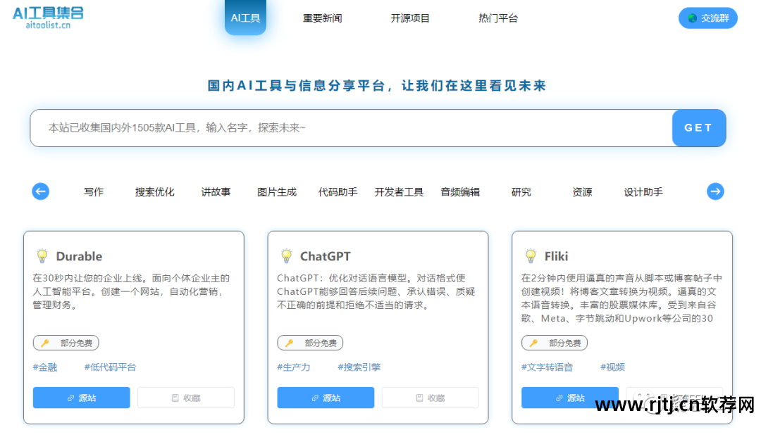Open the 源站 link for Durable

[82, 398]
